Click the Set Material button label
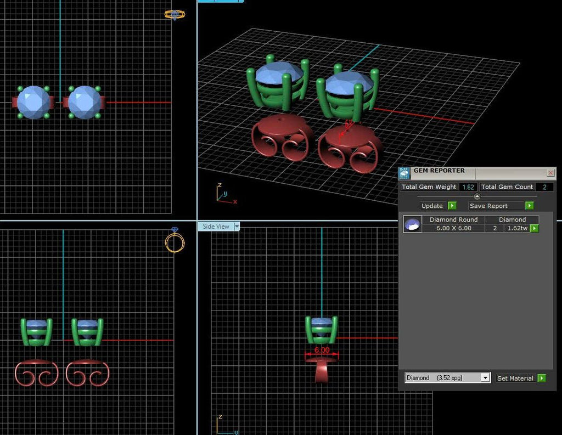 click(x=515, y=378)
